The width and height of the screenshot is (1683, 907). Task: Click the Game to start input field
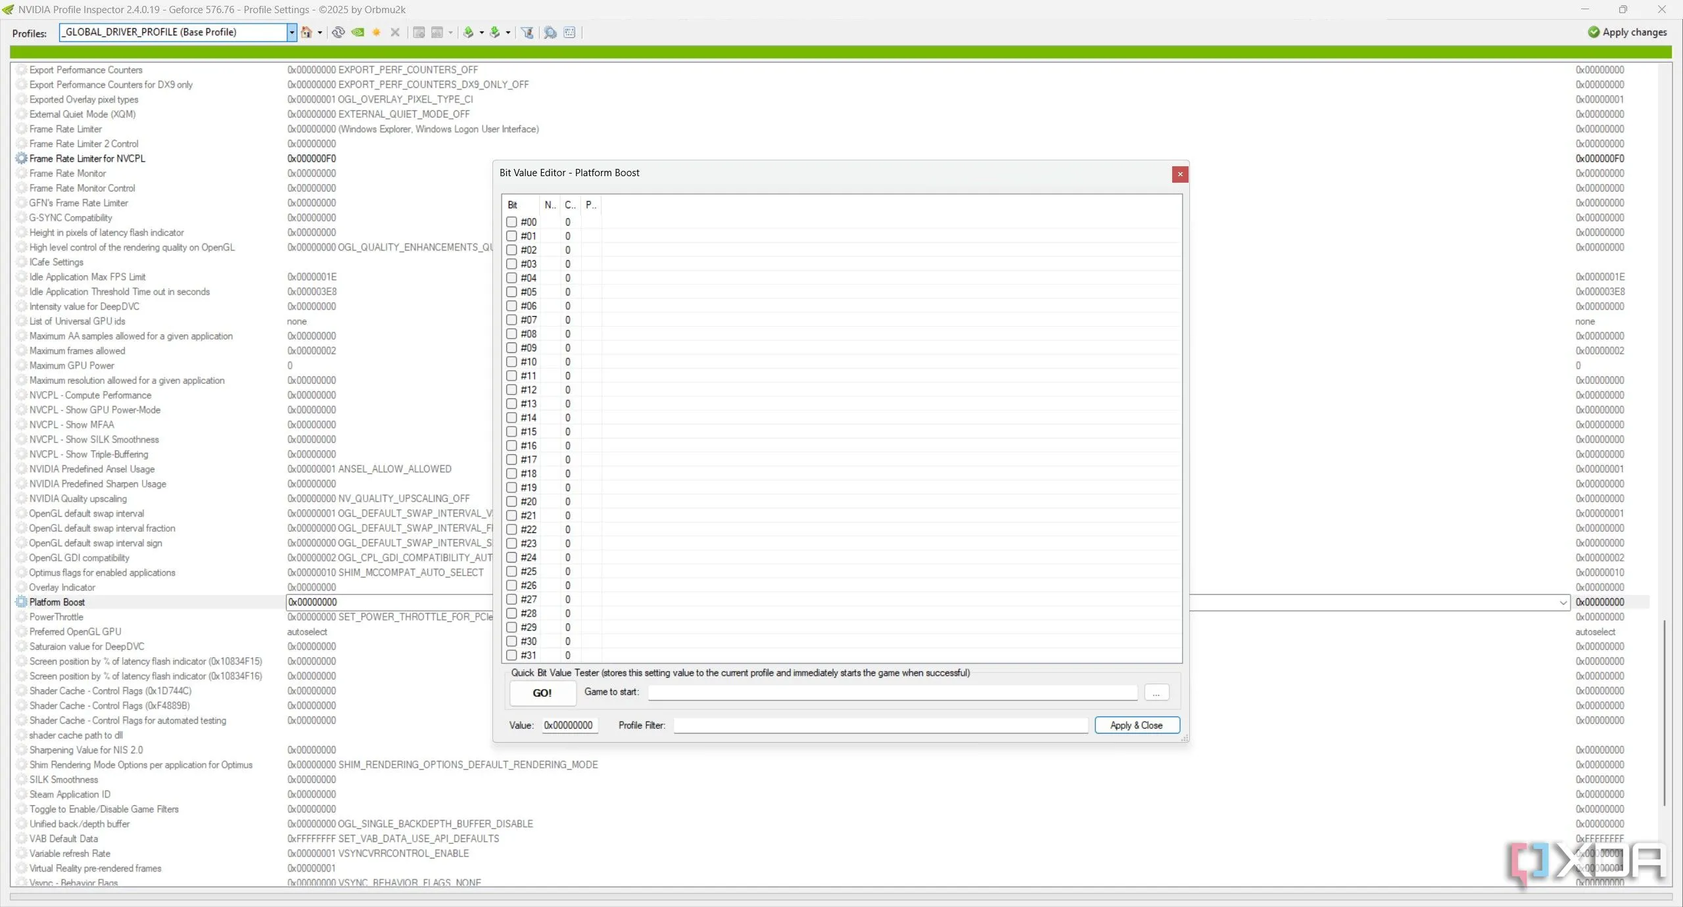(x=892, y=692)
